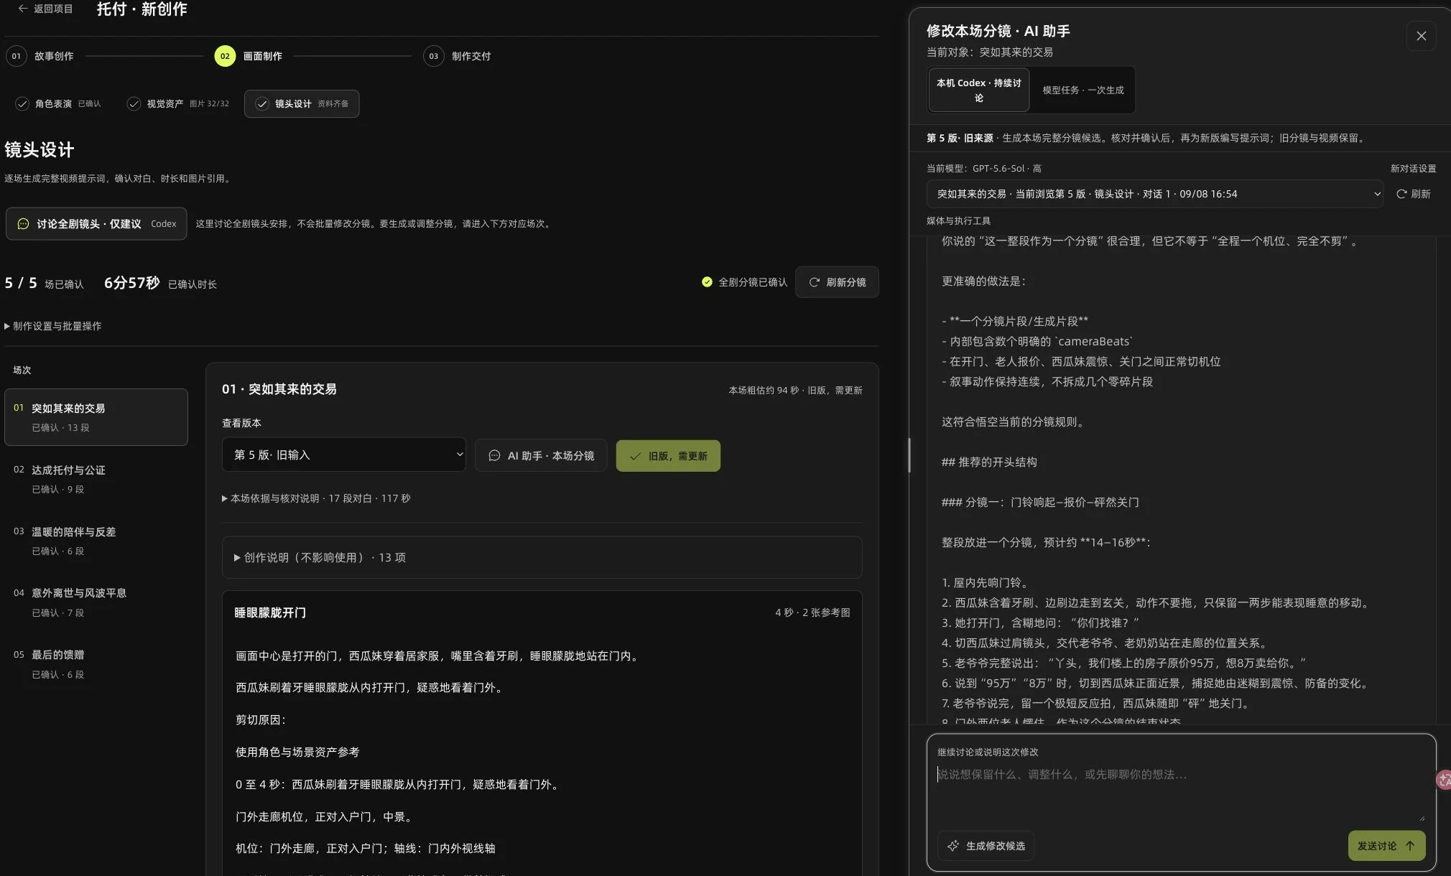Viewport: 1451px width, 876px height.
Task: Click the 01 step circle for 故事创作
Action: tap(16, 56)
